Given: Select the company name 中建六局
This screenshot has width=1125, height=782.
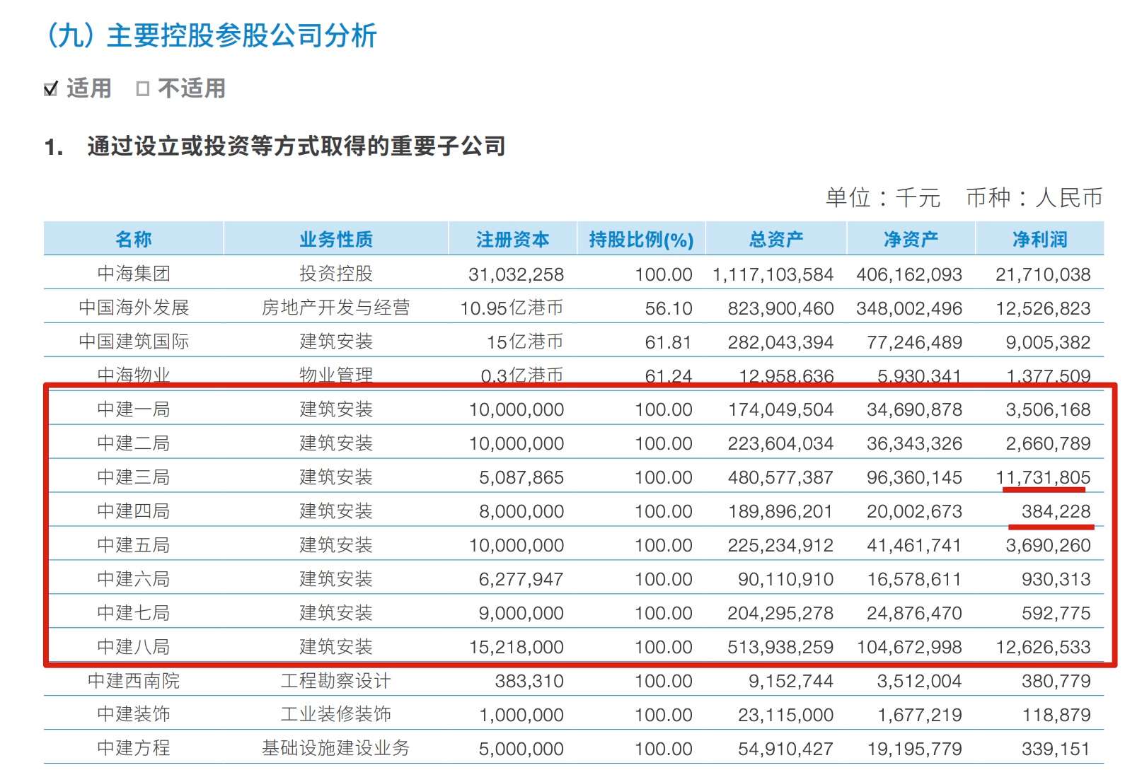Looking at the screenshot, I should 134,579.
